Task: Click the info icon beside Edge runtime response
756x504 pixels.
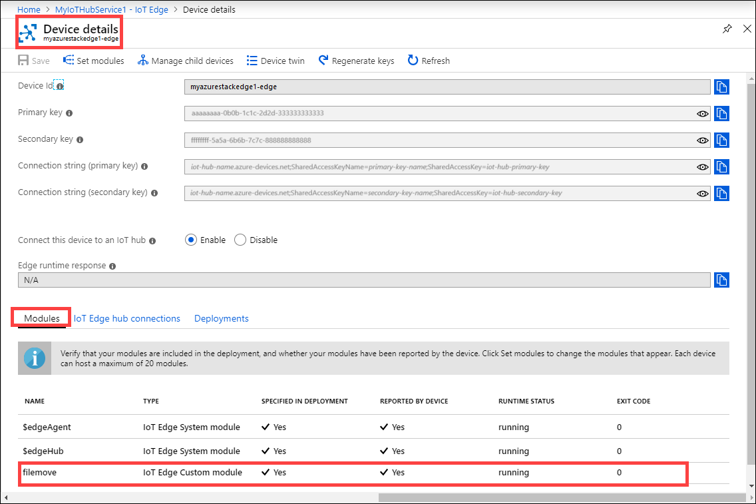Action: [x=111, y=265]
